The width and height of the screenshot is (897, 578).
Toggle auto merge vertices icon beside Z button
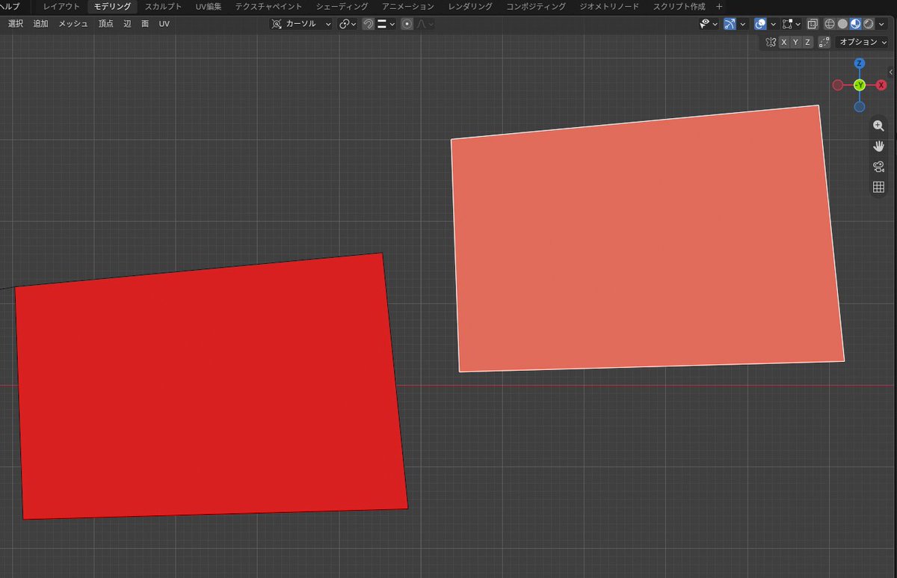(824, 43)
